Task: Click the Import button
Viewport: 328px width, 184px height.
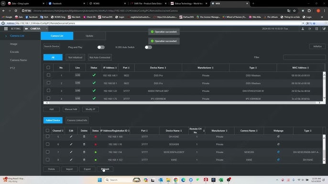Action: pyautogui.click(x=69, y=169)
